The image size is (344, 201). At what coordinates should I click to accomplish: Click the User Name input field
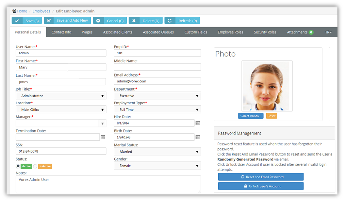coord(61,53)
